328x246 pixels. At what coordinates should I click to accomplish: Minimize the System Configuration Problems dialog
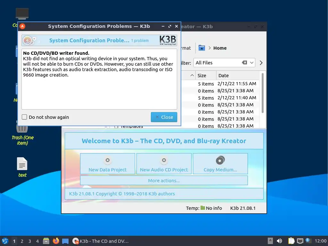(163, 26)
